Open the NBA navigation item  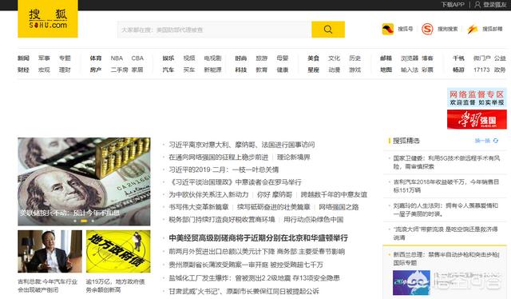pos(117,58)
